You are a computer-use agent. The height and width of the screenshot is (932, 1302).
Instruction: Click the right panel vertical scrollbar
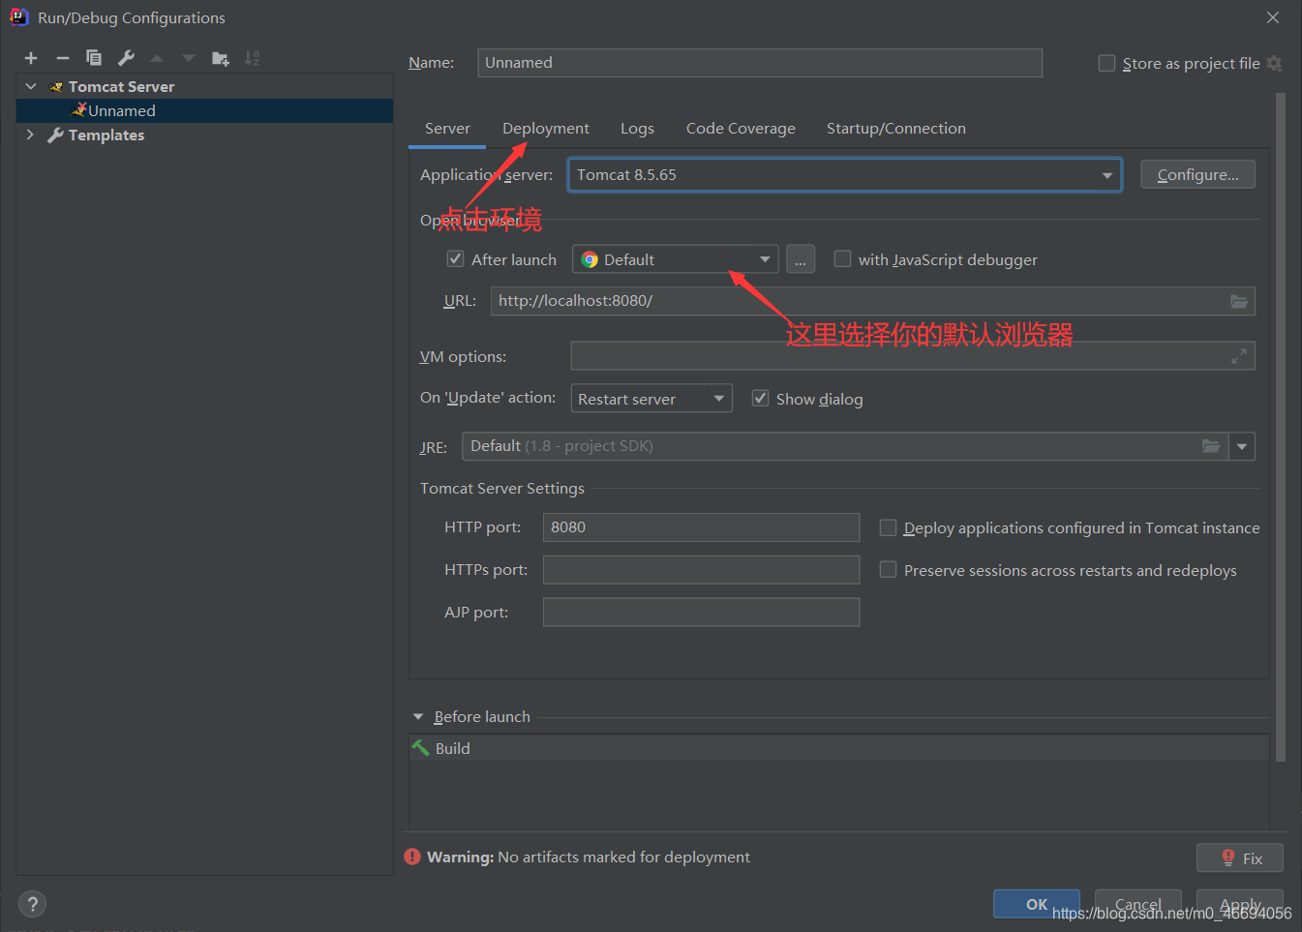1281,426
